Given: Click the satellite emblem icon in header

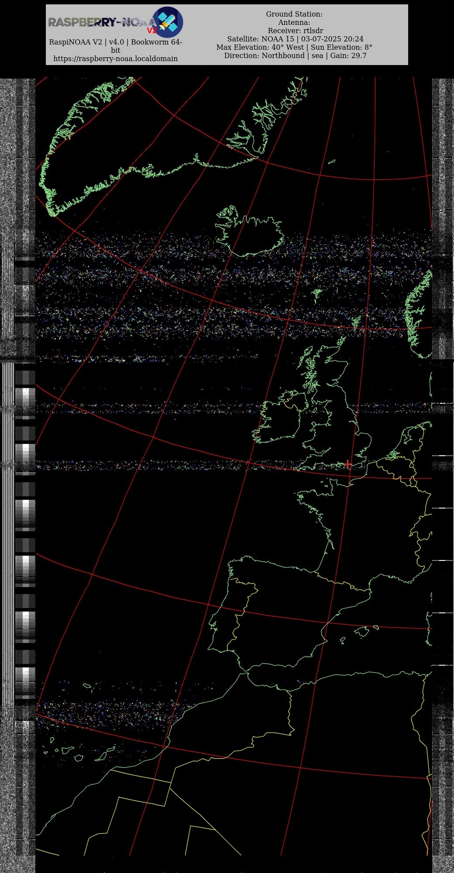Looking at the screenshot, I should [x=168, y=22].
